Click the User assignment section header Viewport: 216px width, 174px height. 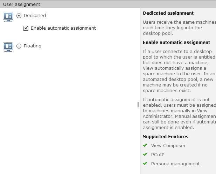pyautogui.click(x=22, y=5)
